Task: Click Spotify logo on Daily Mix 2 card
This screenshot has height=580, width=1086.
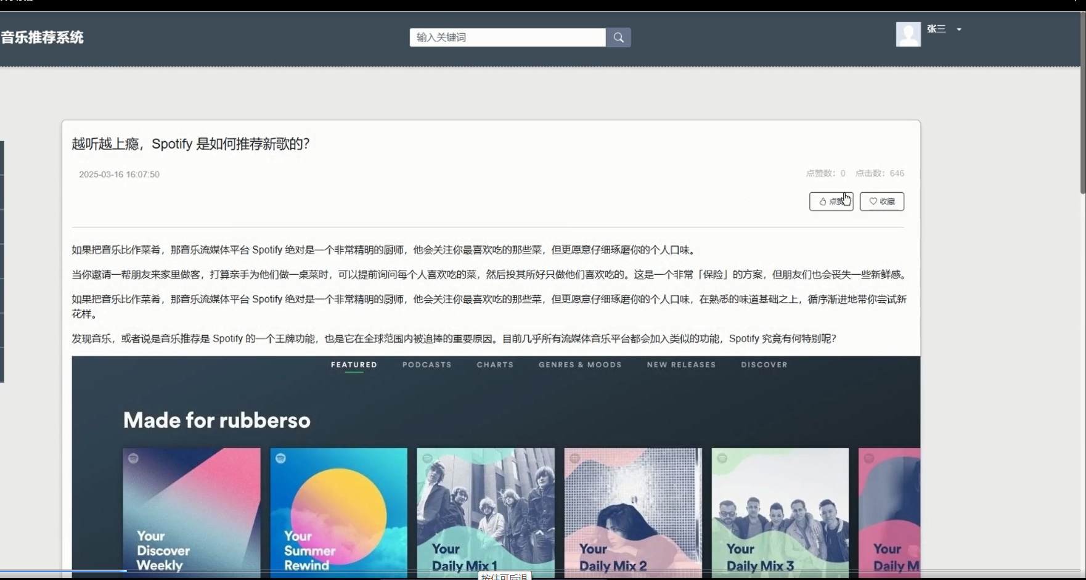Action: pos(575,458)
